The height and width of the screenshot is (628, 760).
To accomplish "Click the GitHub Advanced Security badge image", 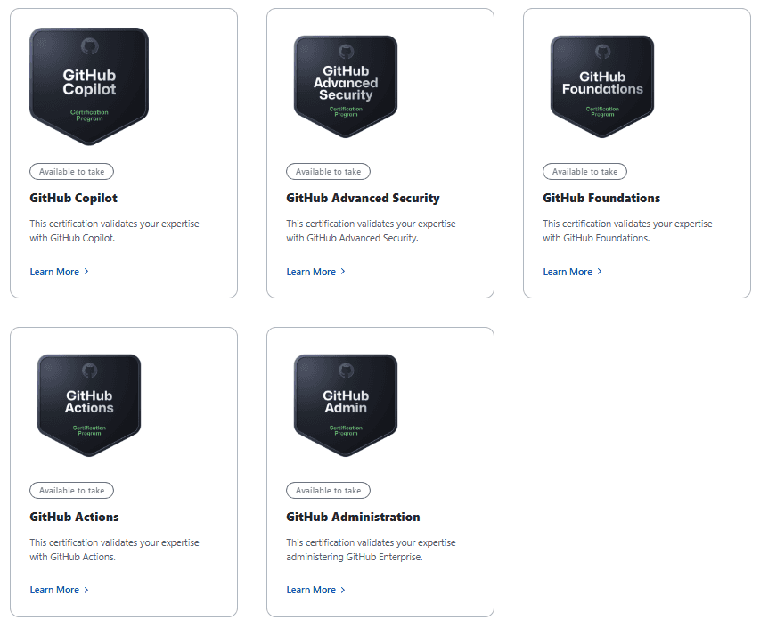I will [x=346, y=86].
